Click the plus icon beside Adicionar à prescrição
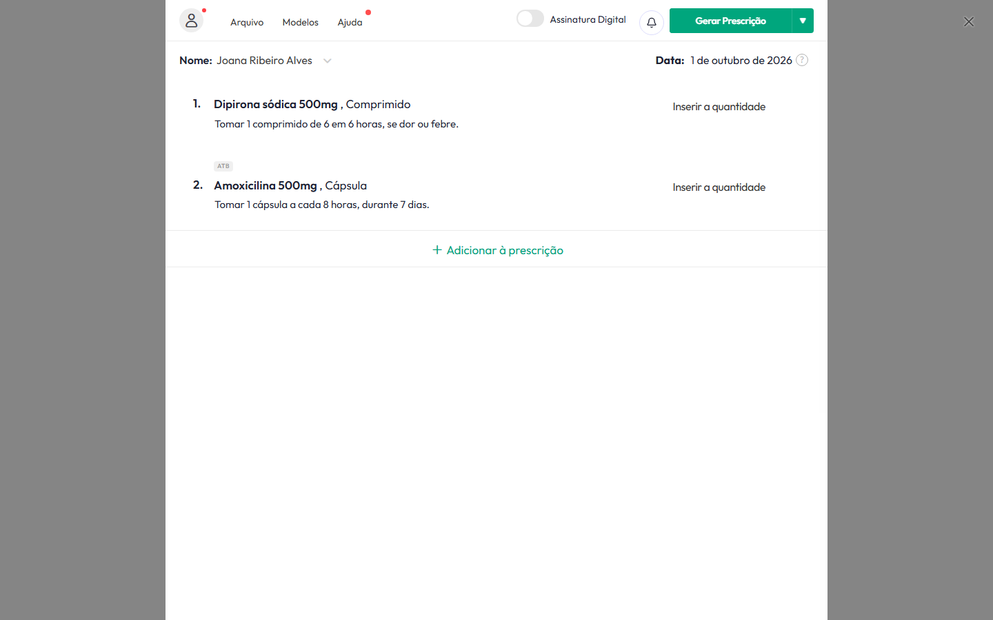 coord(437,250)
